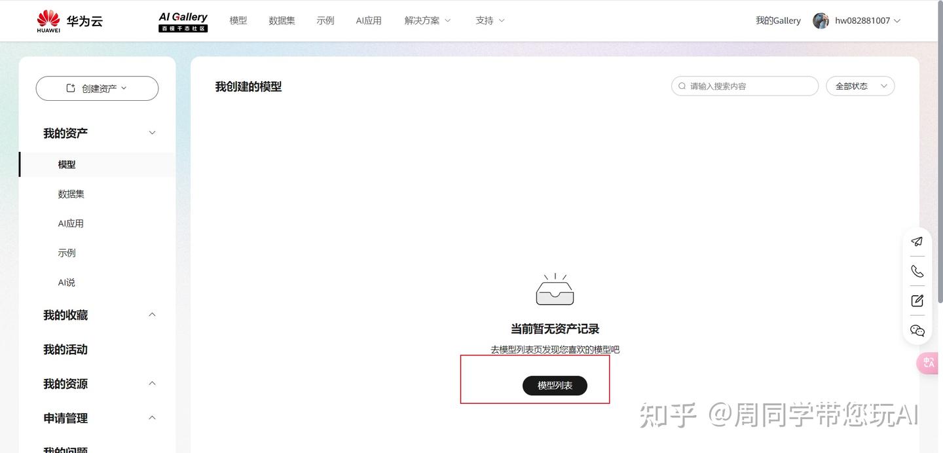The image size is (943, 453).
Task: Go to 我的Gallery link
Action: point(778,21)
